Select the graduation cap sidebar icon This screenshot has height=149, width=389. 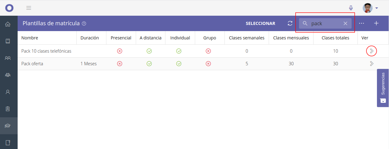[x=8, y=126]
